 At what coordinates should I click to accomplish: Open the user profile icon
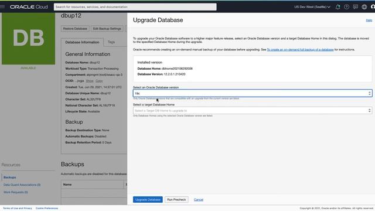(373, 7)
